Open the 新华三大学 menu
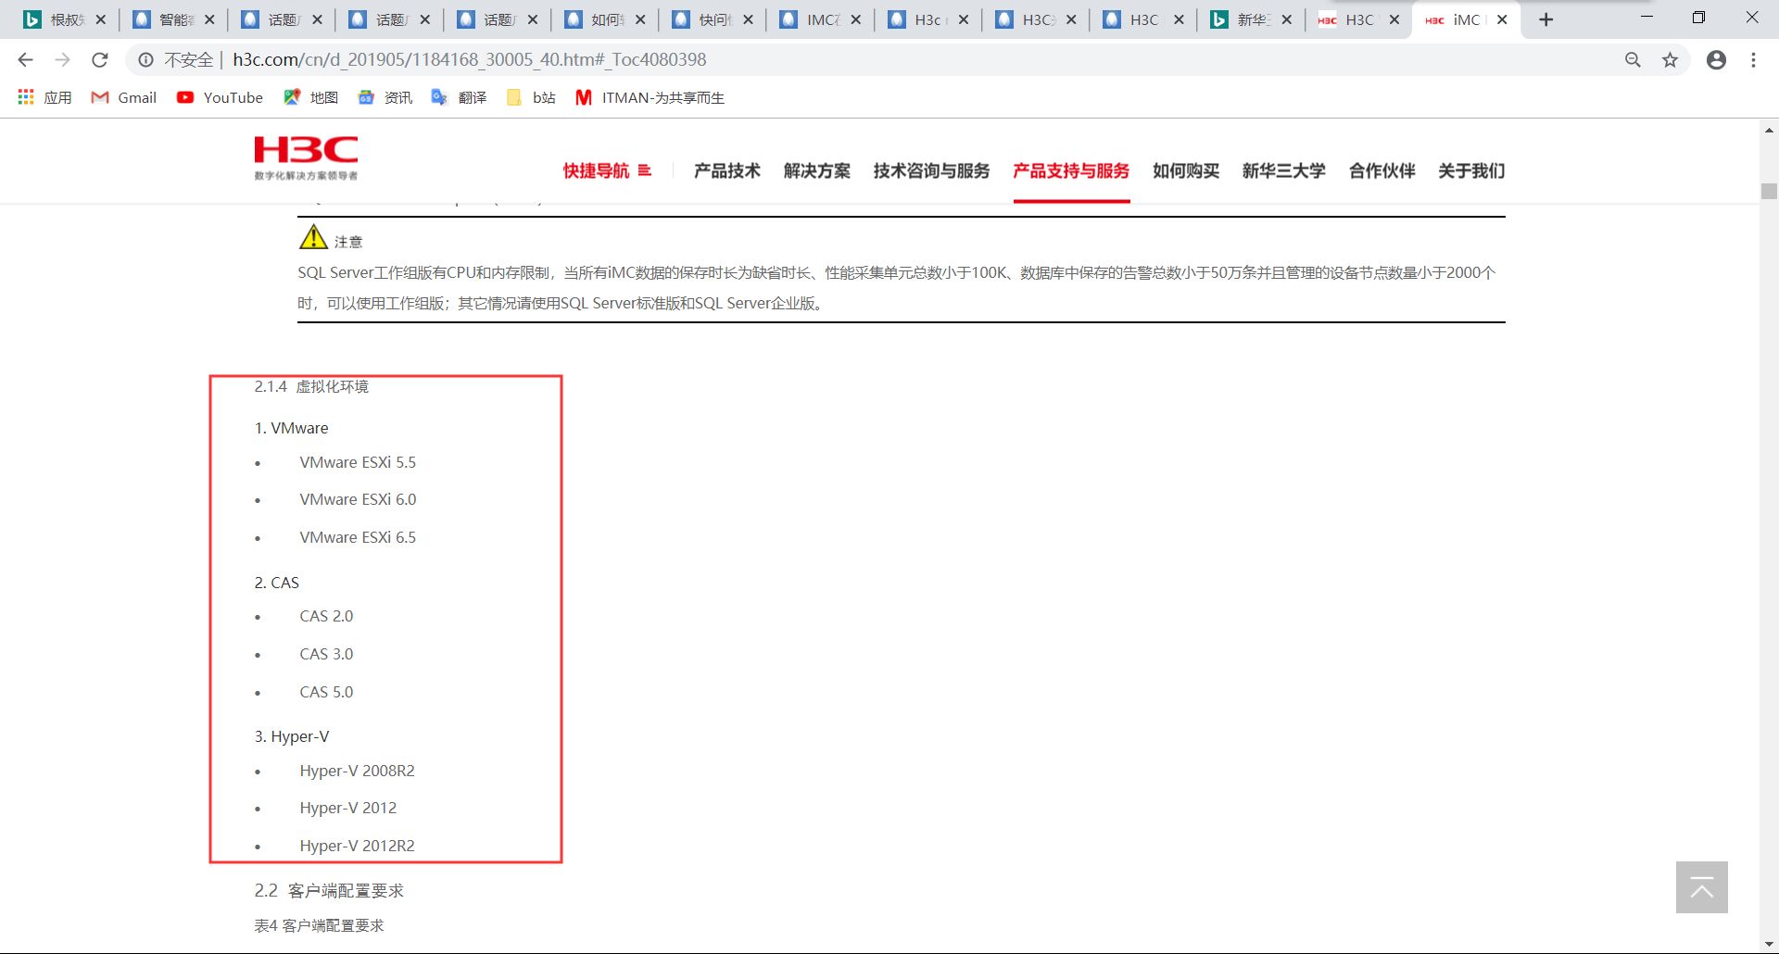This screenshot has height=954, width=1779. pyautogui.click(x=1284, y=170)
